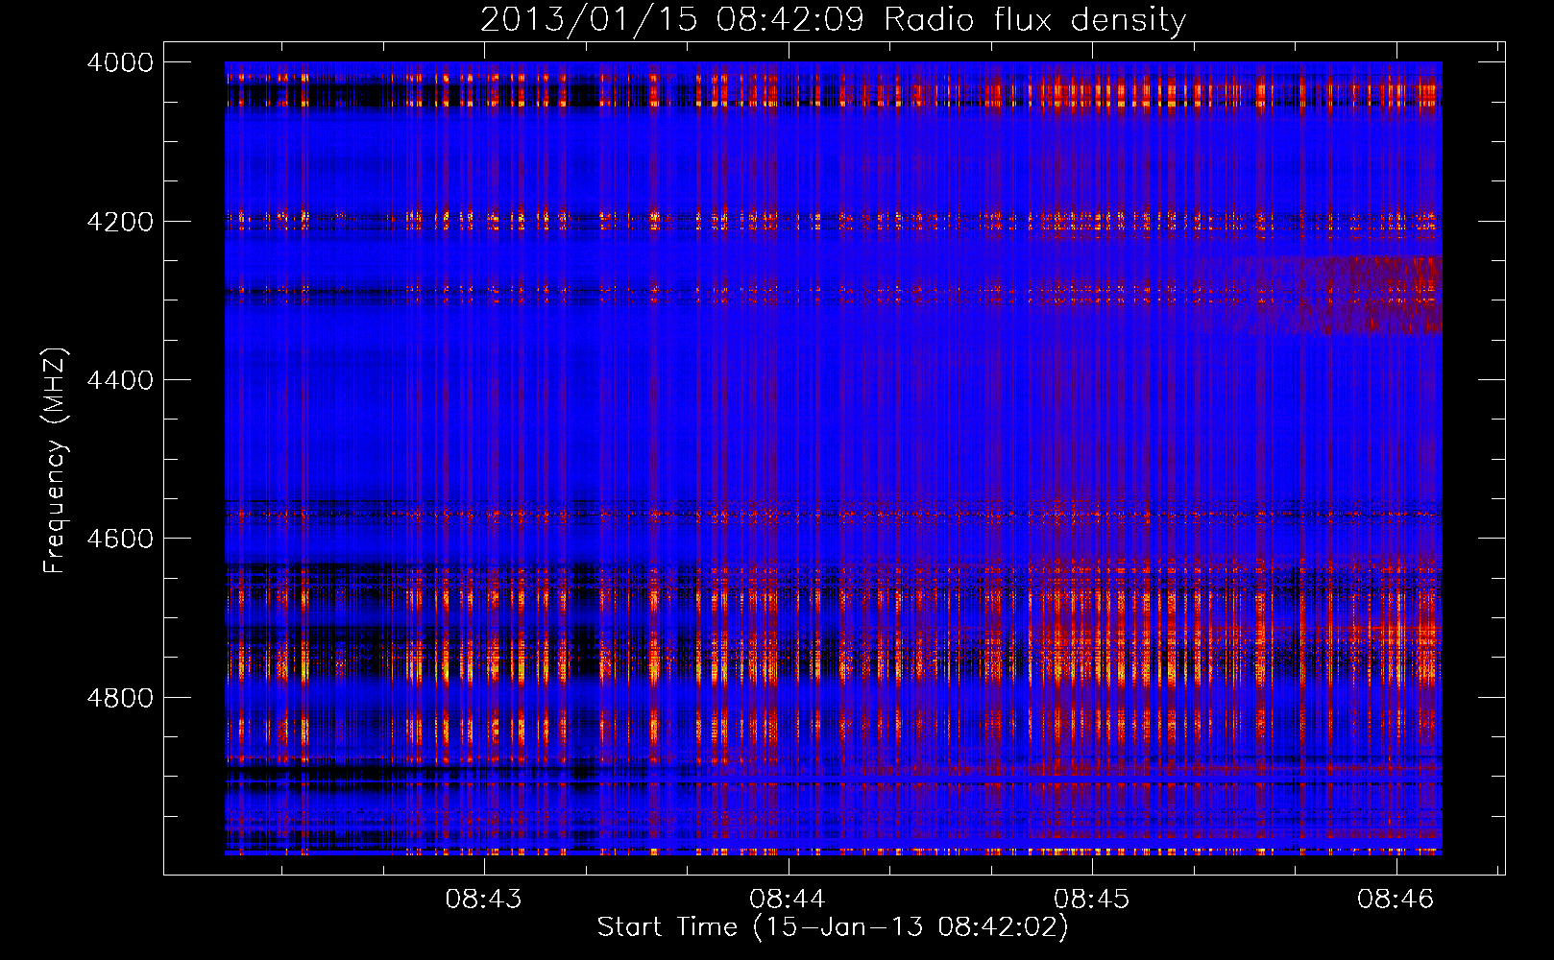Click the "Frequency (MHZ)" y-axis title

tap(55, 461)
